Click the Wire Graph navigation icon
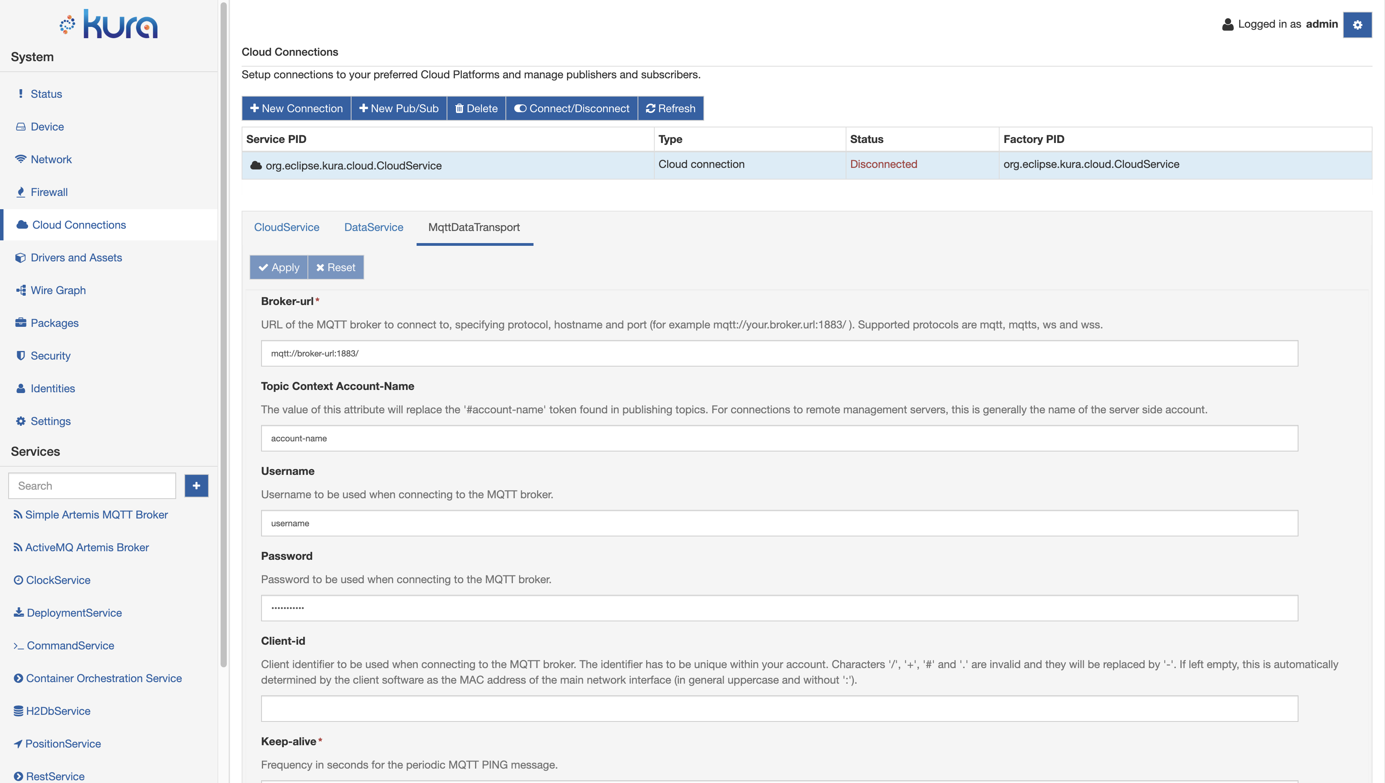1385x783 pixels. pos(21,289)
